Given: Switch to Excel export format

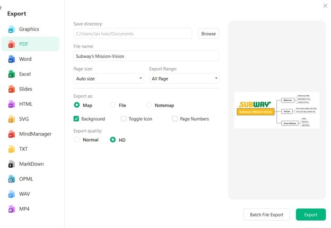Looking at the screenshot, I should point(30,74).
